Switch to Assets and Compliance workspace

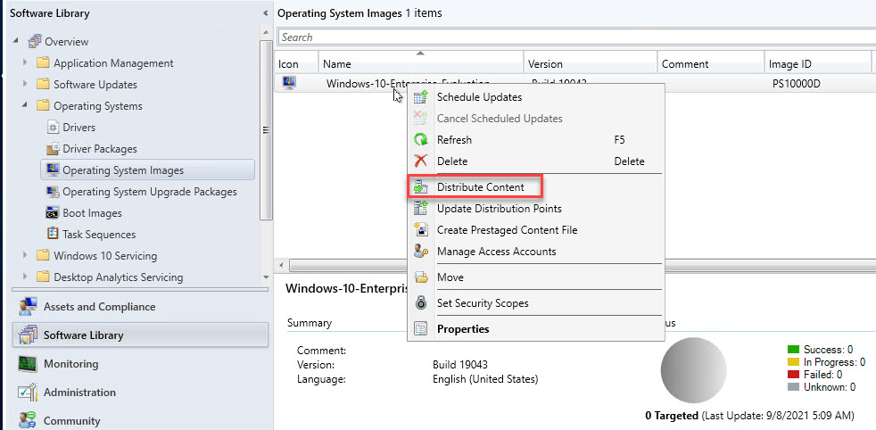coord(99,307)
